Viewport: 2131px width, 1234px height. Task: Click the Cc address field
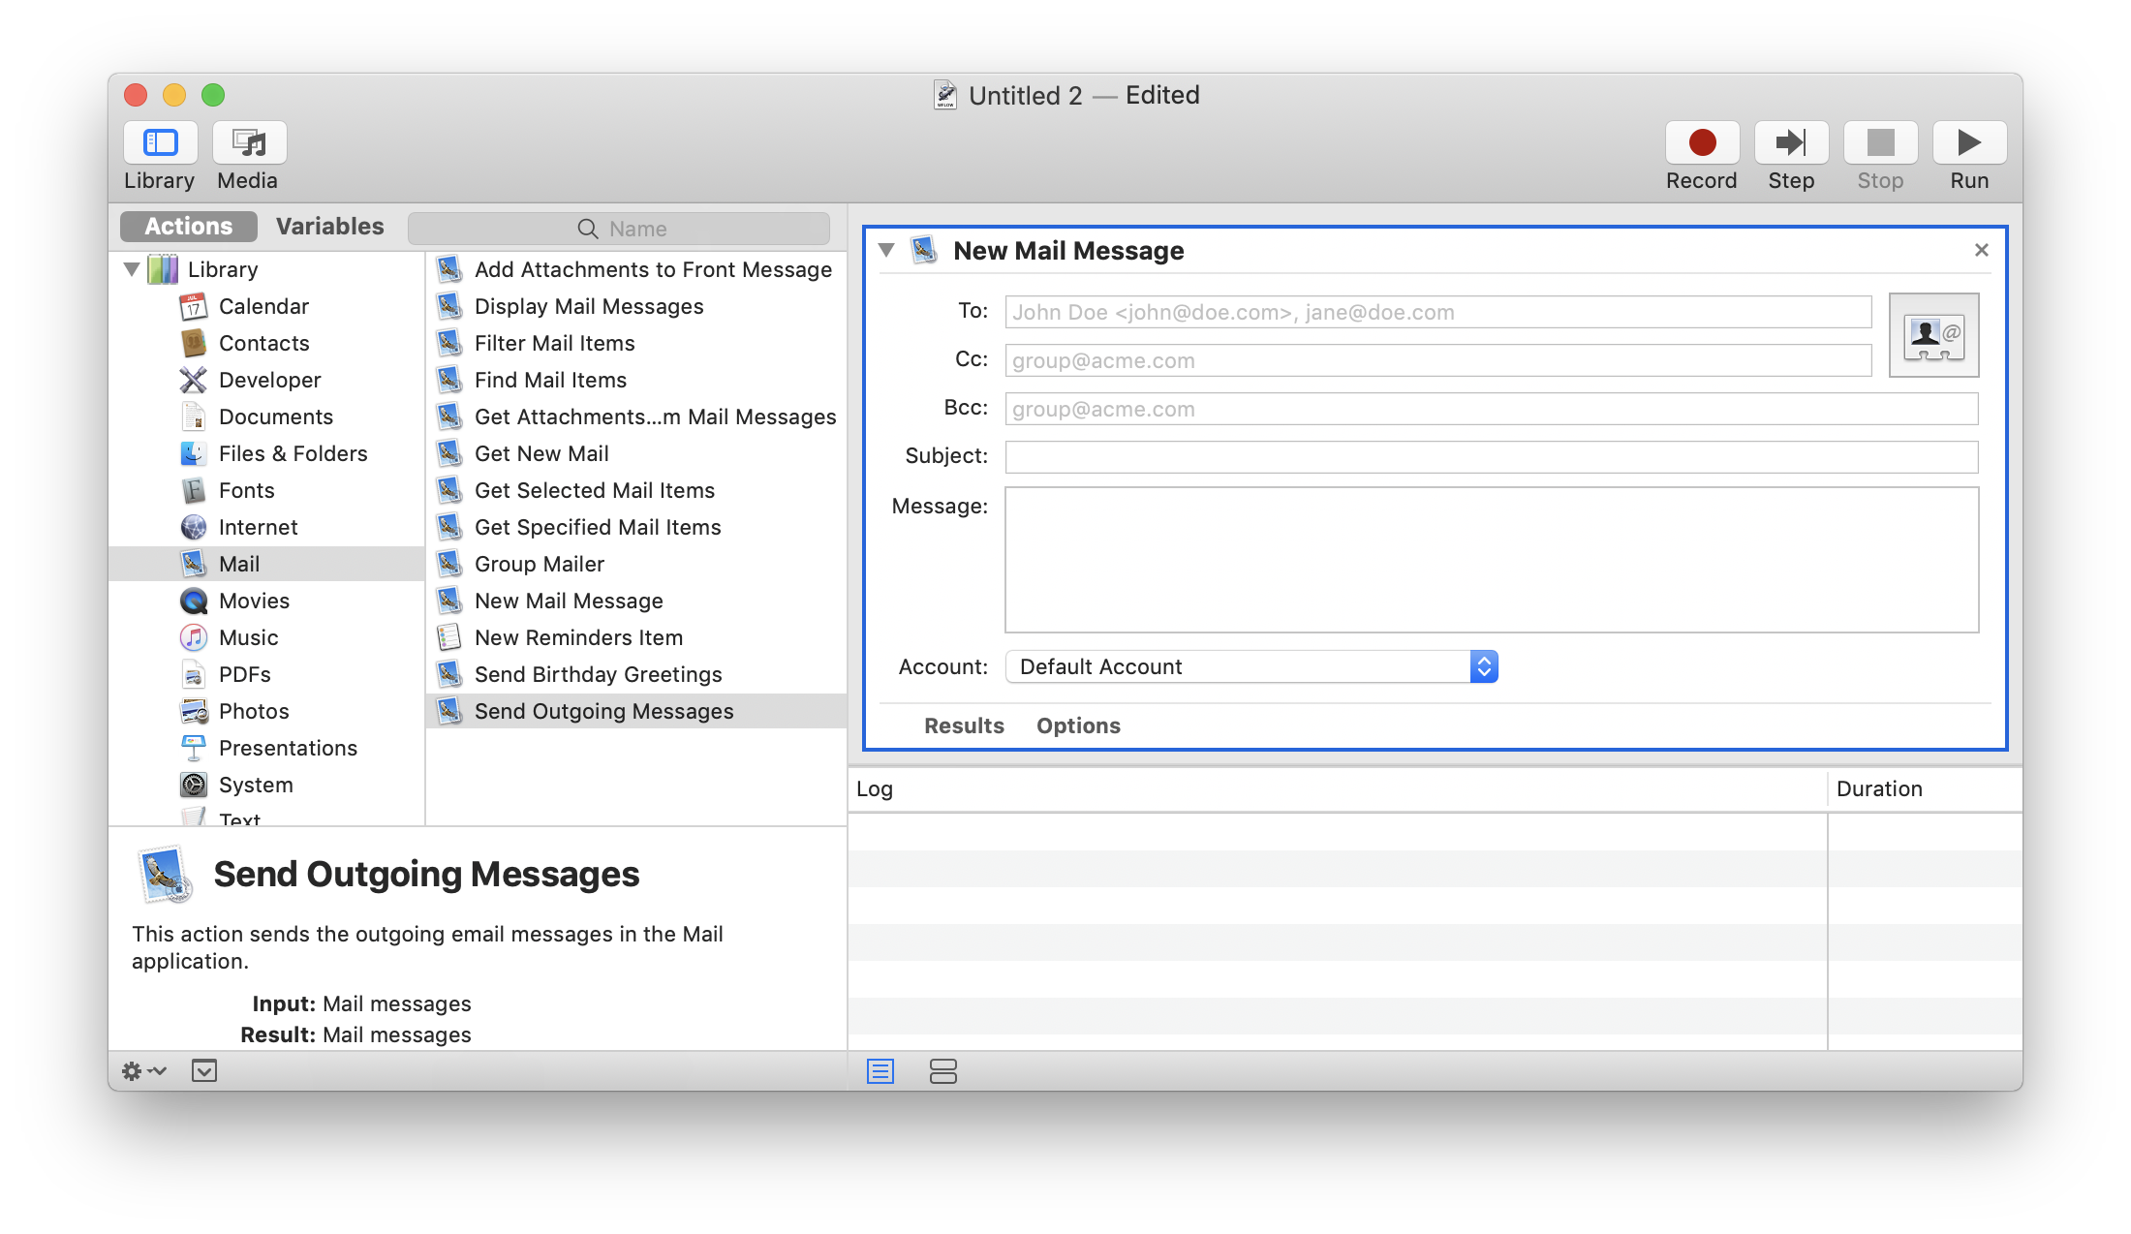1438,360
